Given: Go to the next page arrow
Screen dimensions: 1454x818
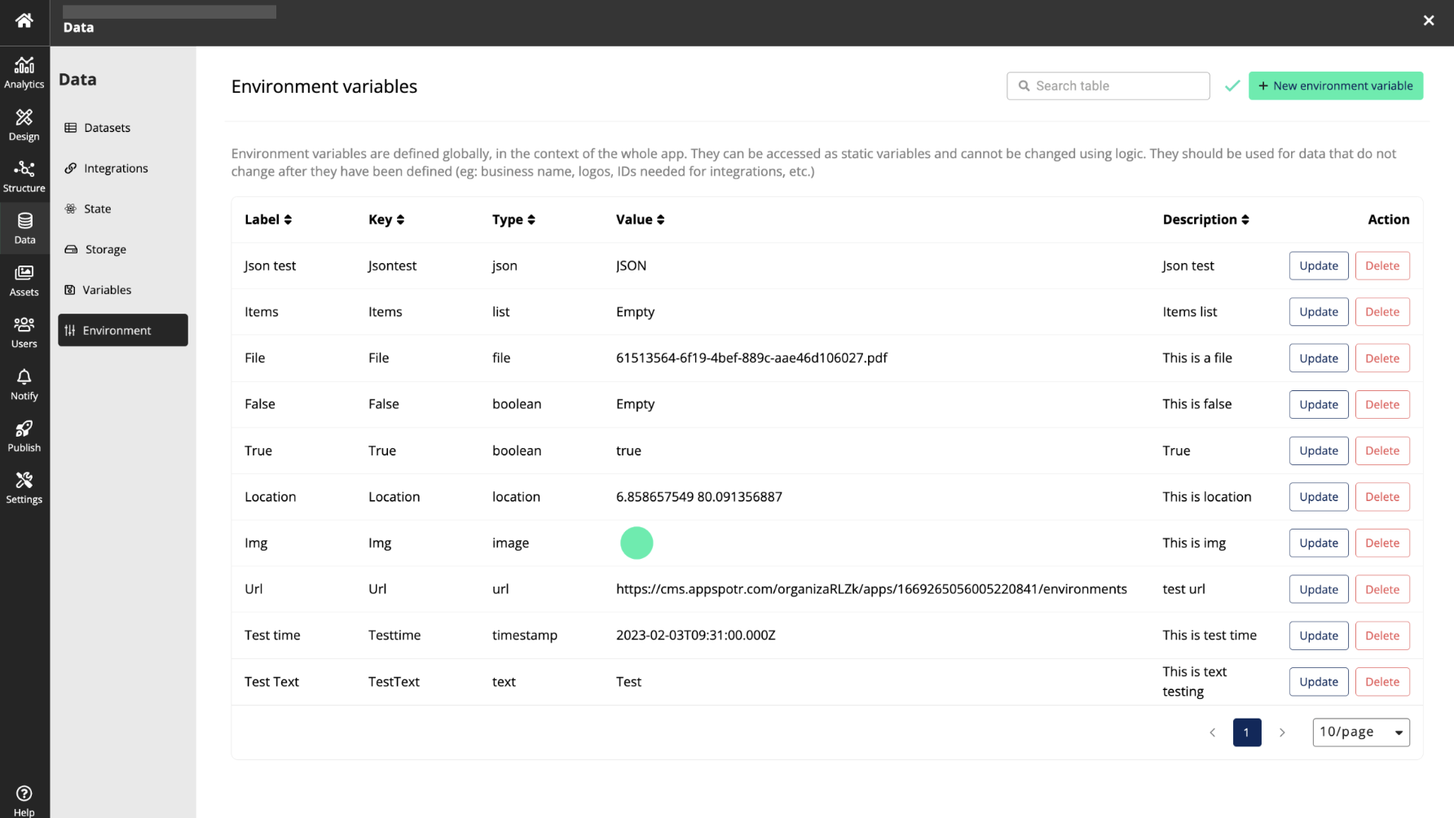Looking at the screenshot, I should (x=1282, y=732).
